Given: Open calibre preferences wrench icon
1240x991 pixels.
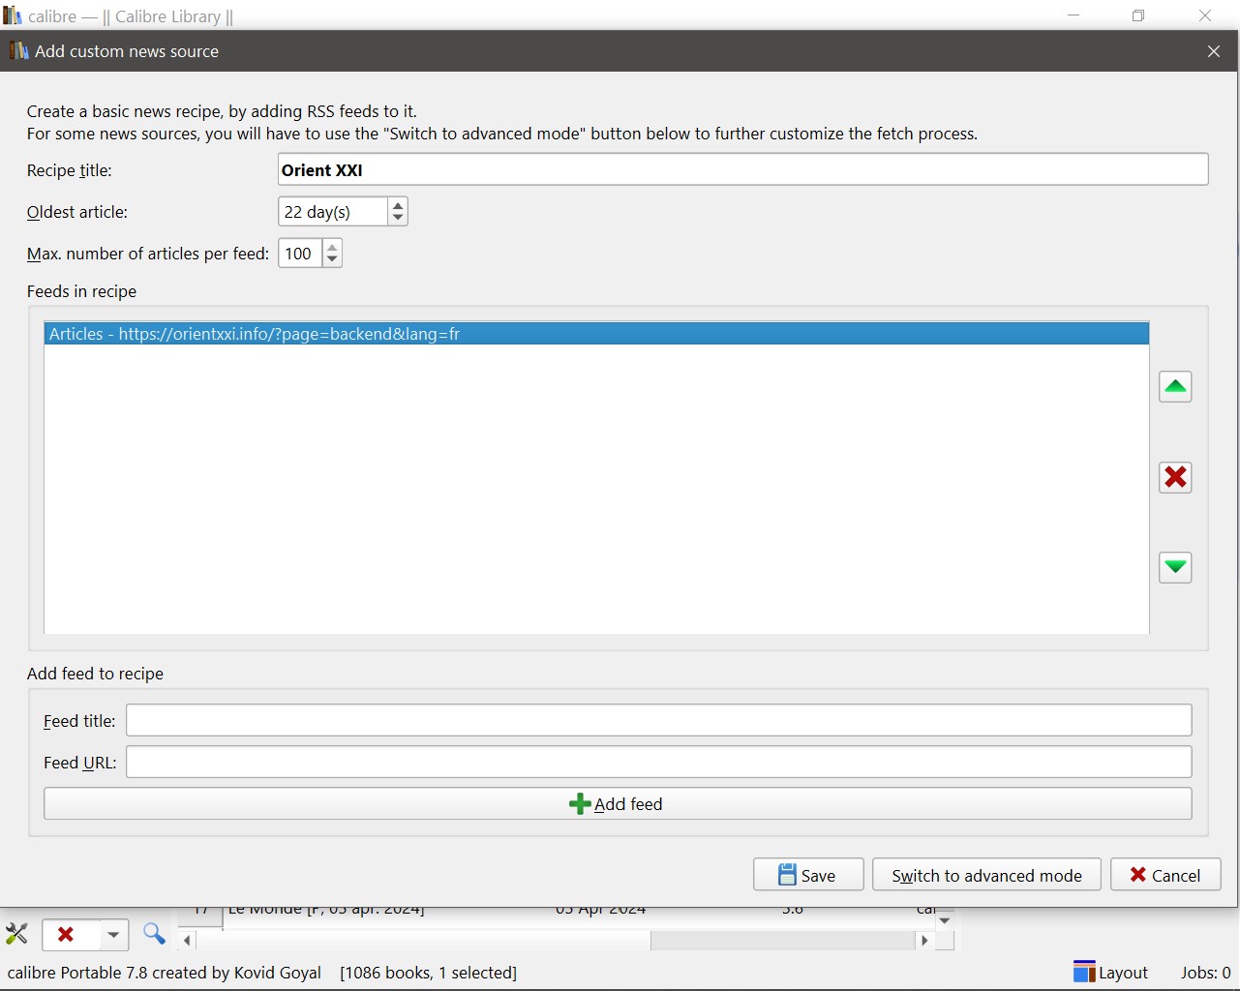Looking at the screenshot, I should [x=16, y=934].
